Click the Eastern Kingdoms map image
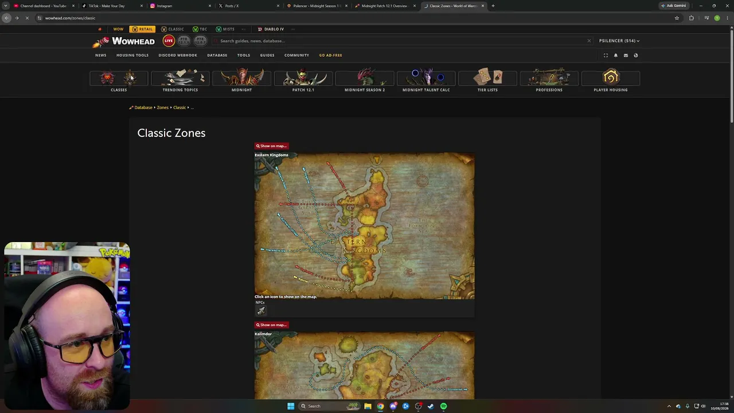Viewport: 734px width, 413px height. click(365, 225)
